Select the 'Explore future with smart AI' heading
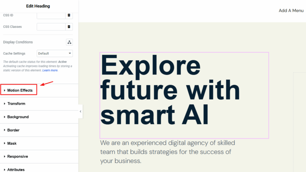The width and height of the screenshot is (306, 172). pyautogui.click(x=170, y=90)
